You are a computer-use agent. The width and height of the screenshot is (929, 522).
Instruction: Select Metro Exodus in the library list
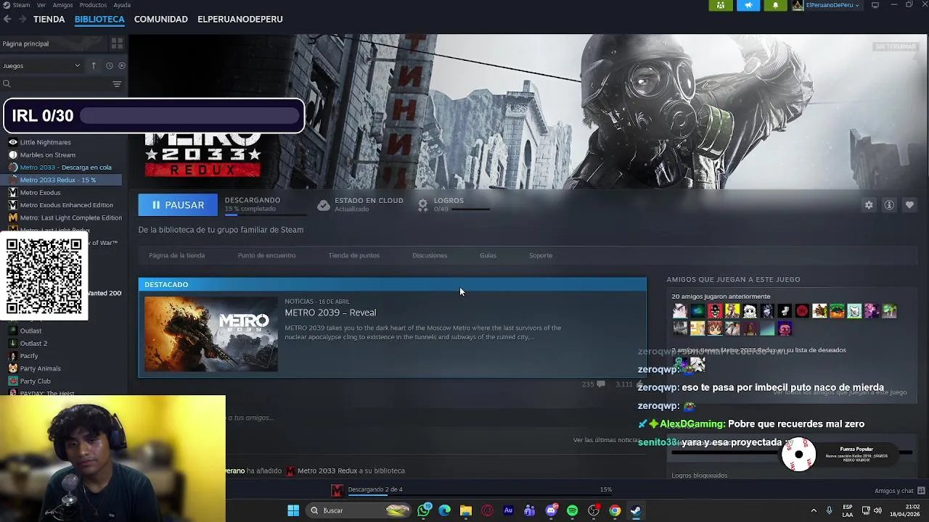click(40, 193)
